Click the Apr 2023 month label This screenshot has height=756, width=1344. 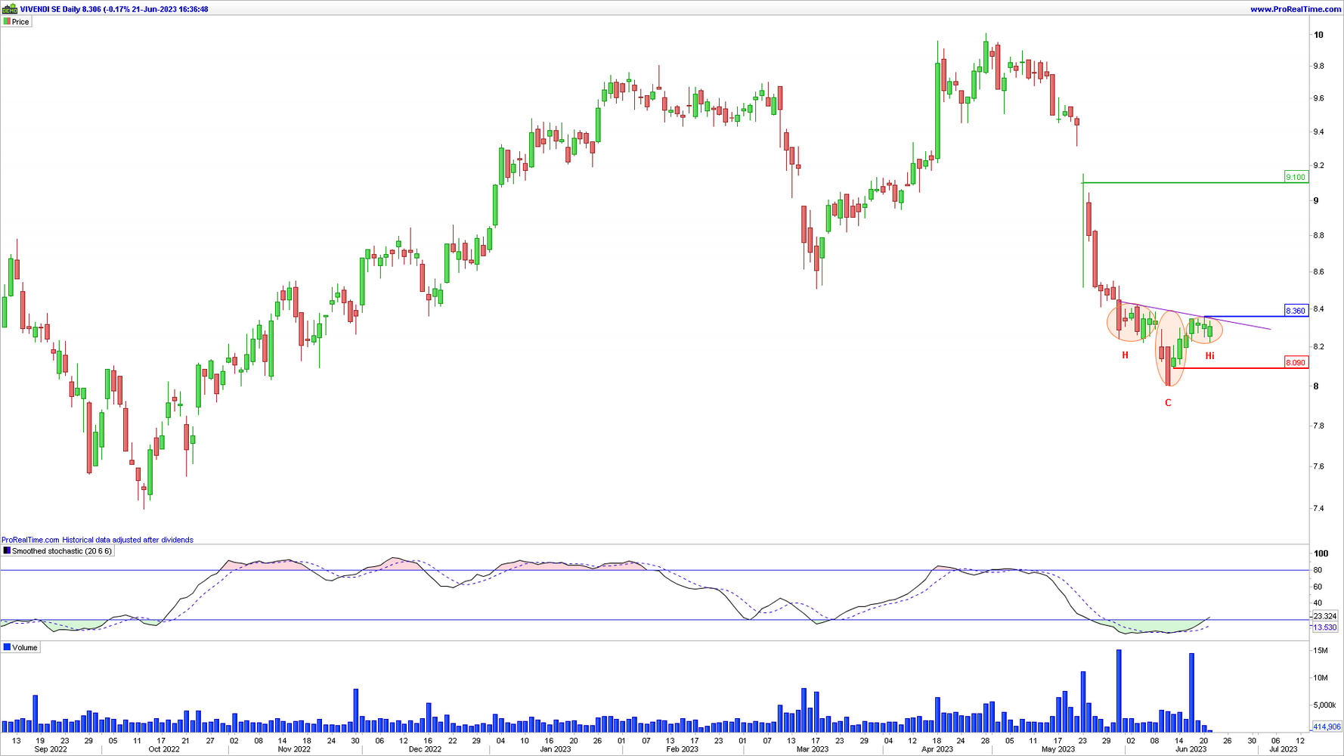pos(937,749)
